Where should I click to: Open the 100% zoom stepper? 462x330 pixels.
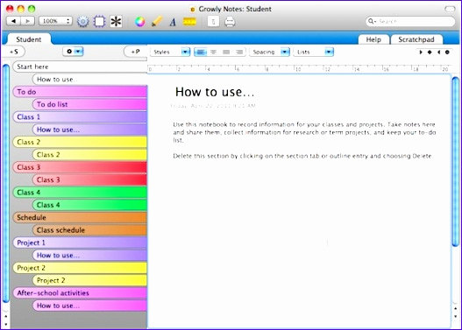[55, 21]
